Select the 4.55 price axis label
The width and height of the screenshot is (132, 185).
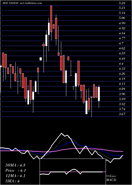point(122,53)
